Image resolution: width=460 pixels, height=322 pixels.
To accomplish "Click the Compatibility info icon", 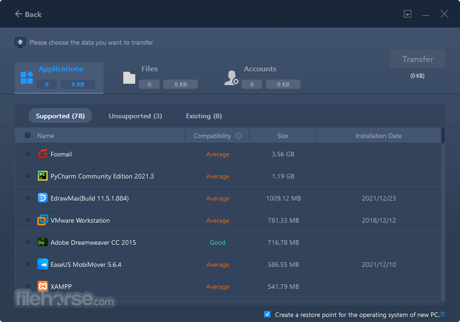I will (x=238, y=136).
